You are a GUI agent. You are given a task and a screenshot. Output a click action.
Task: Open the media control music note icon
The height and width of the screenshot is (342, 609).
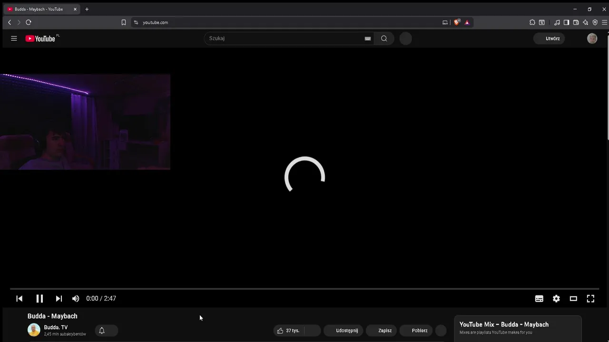tap(557, 22)
